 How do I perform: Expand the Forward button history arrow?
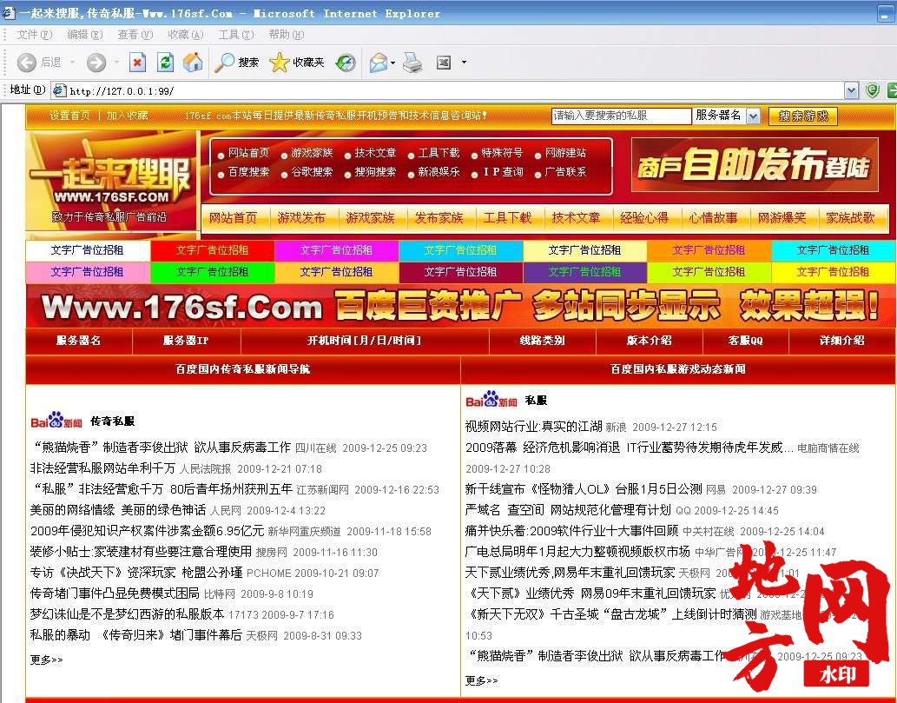(x=116, y=63)
